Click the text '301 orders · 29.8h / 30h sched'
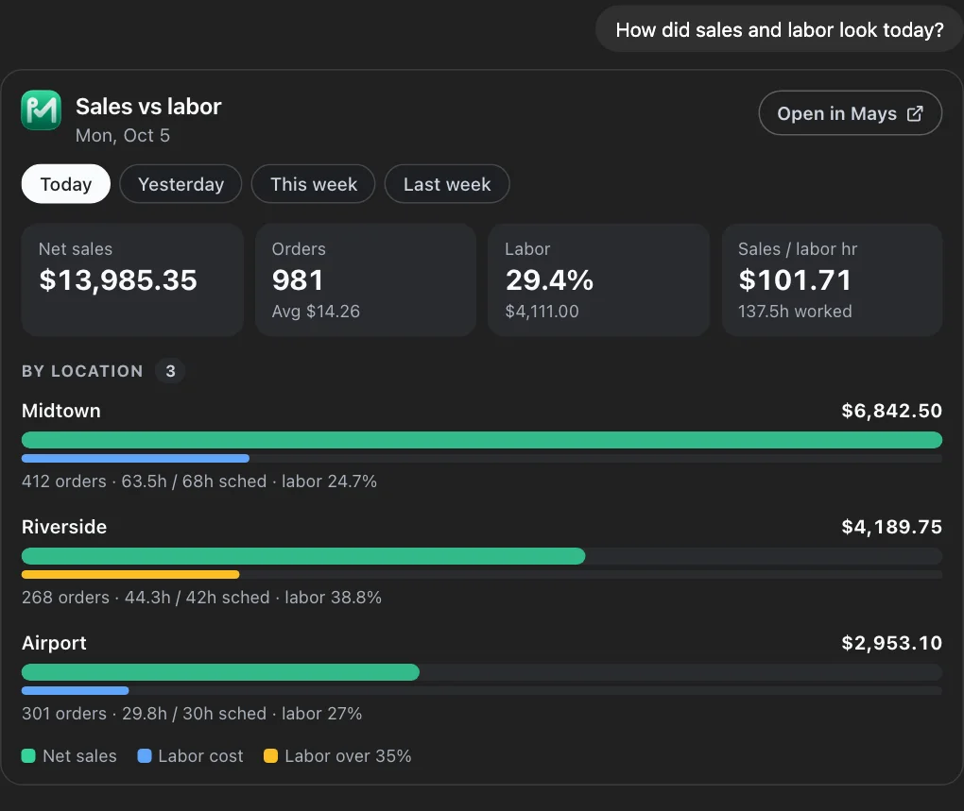Image resolution: width=964 pixels, height=811 pixels. (x=144, y=714)
